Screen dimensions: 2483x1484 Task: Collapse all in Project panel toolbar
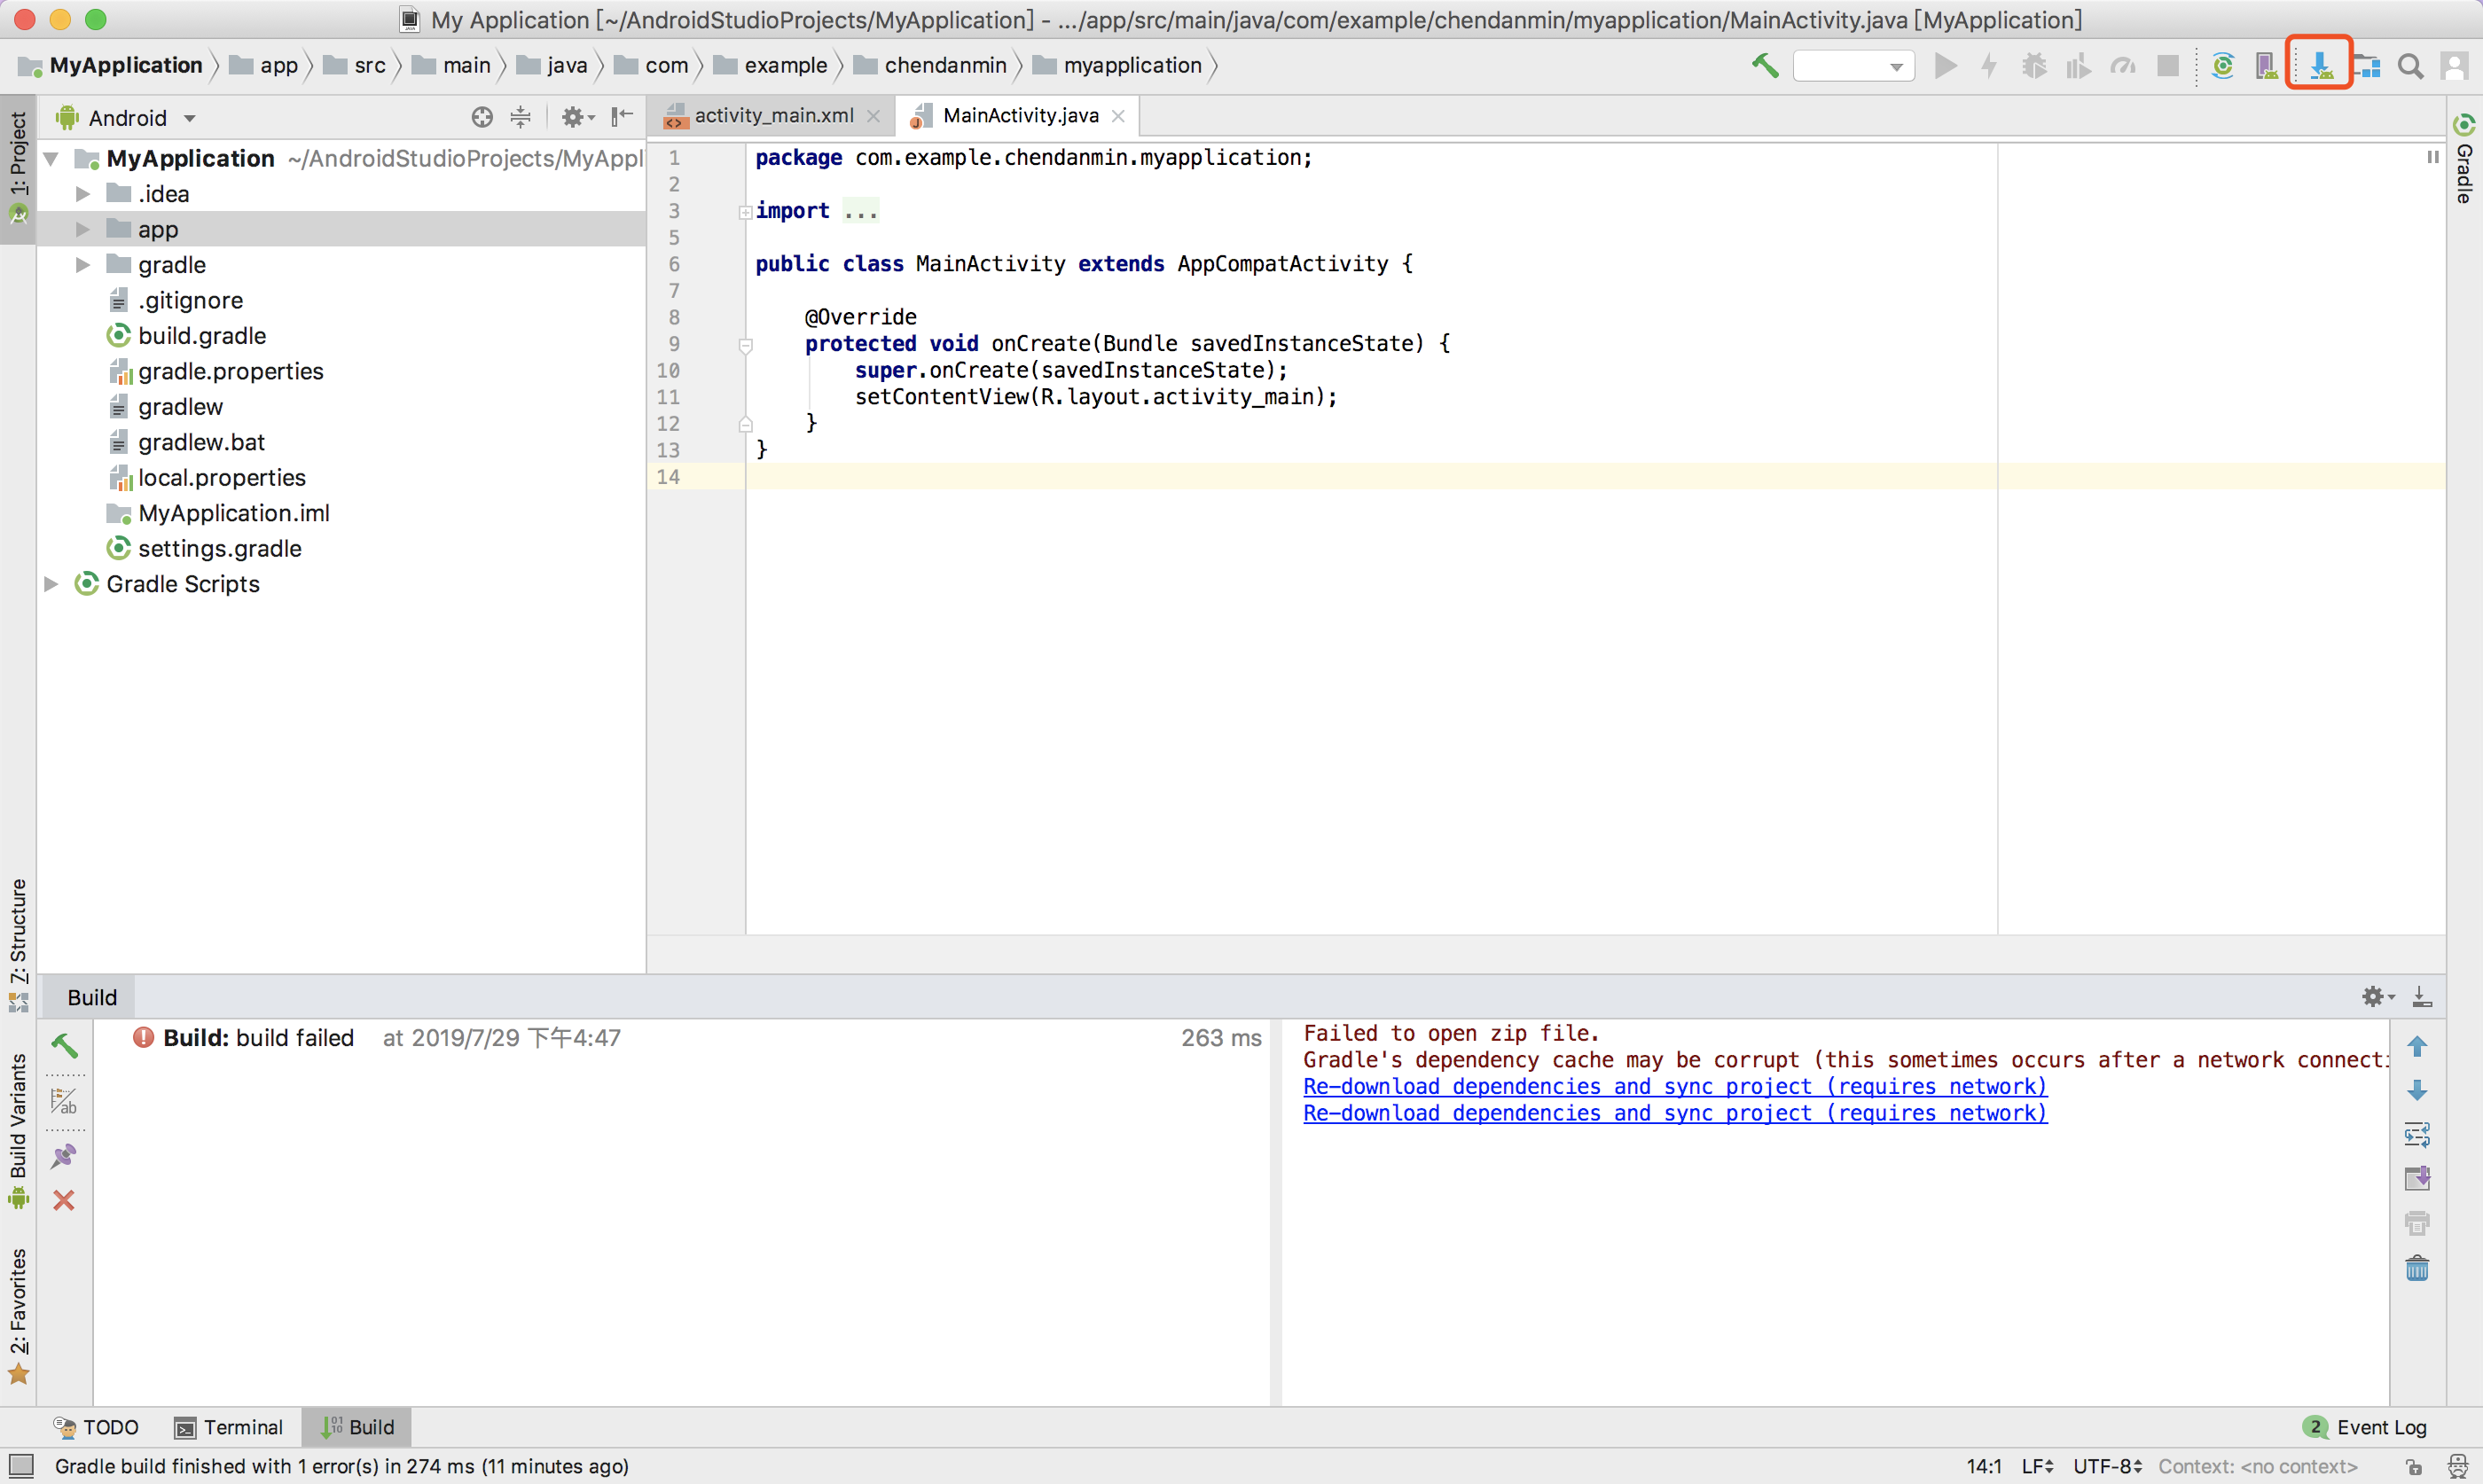[x=520, y=117]
